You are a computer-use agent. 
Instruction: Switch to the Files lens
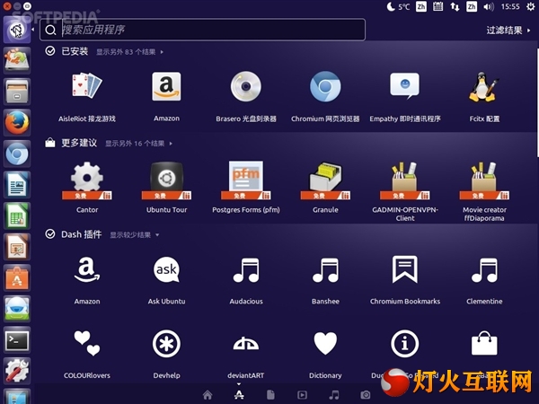[270, 395]
